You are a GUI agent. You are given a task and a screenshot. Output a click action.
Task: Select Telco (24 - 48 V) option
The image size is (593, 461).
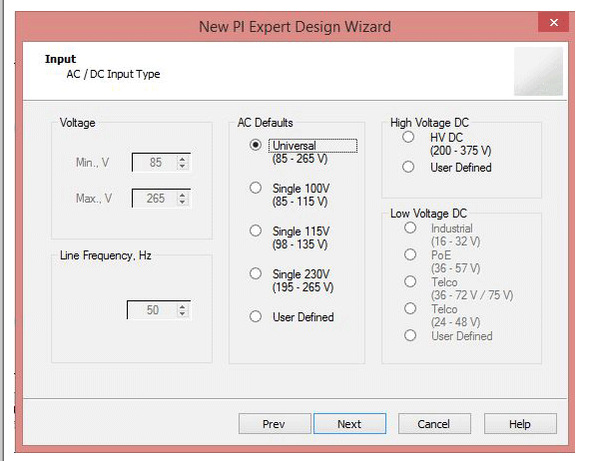(x=410, y=308)
